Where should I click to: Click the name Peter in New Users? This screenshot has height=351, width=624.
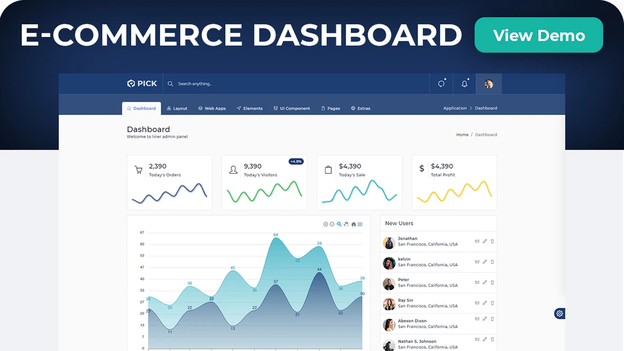click(404, 280)
